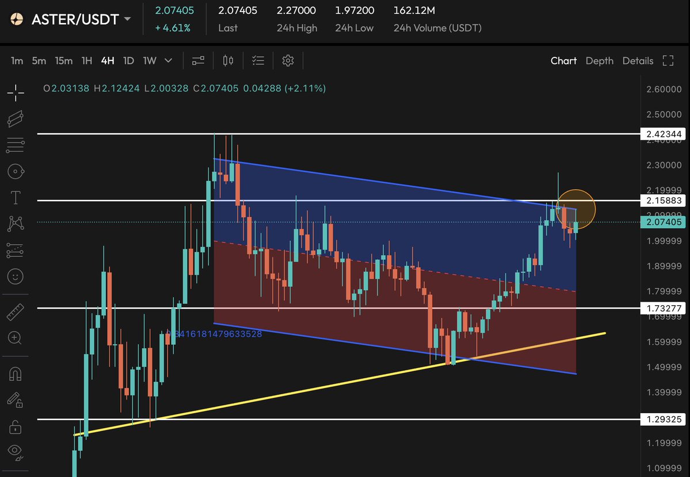This screenshot has height=477, width=690.
Task: Click the 24h Low value 1.97200
Action: click(354, 10)
